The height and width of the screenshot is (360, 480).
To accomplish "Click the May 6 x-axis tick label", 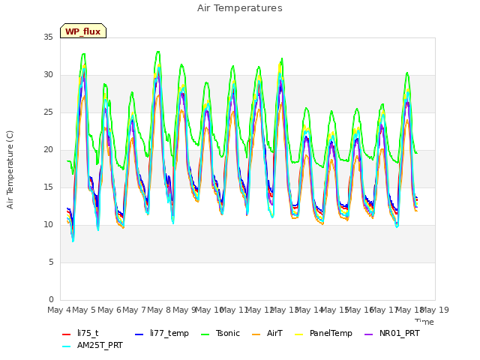I will pyautogui.click(x=109, y=310).
